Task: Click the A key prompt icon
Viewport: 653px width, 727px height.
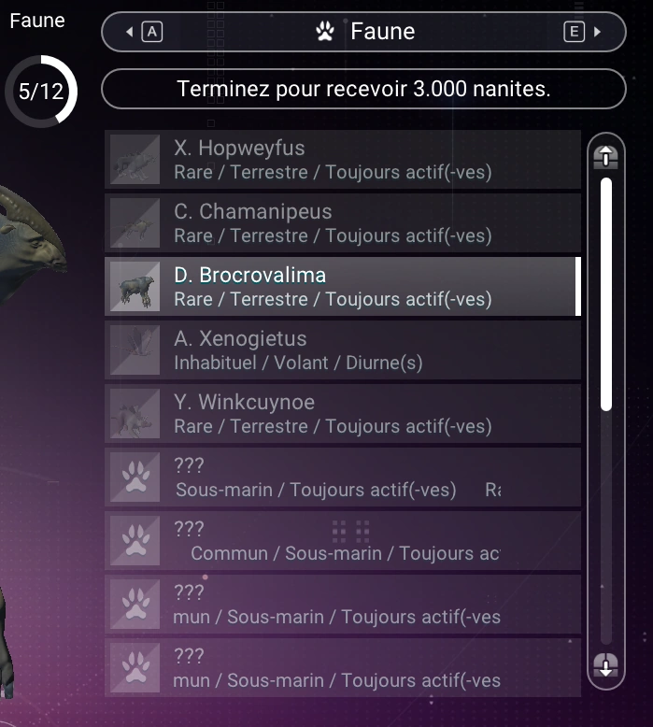Action: pos(152,32)
